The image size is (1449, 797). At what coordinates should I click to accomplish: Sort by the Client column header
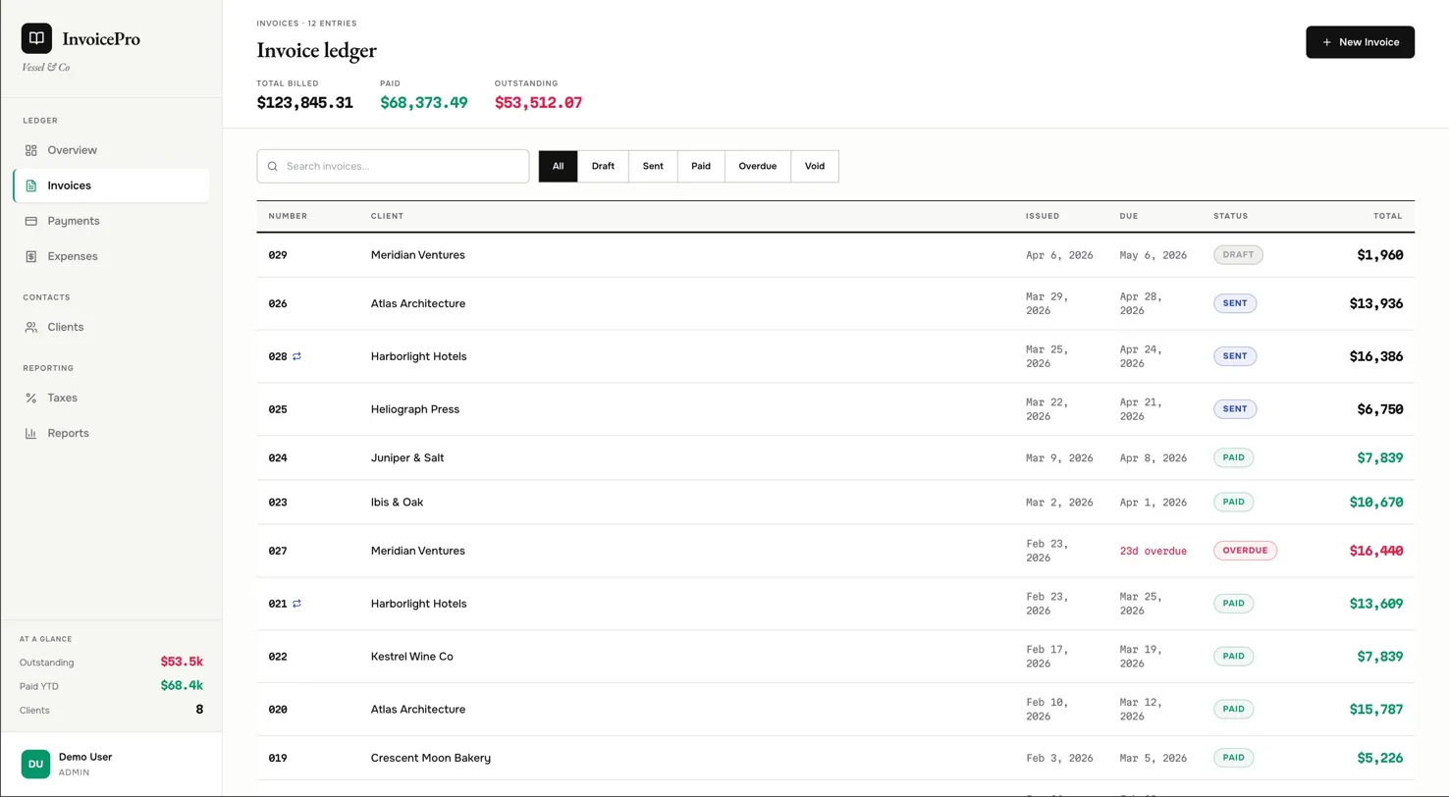point(387,216)
